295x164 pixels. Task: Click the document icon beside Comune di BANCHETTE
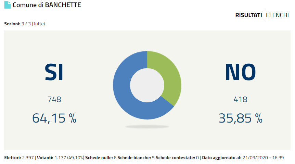[7, 5]
